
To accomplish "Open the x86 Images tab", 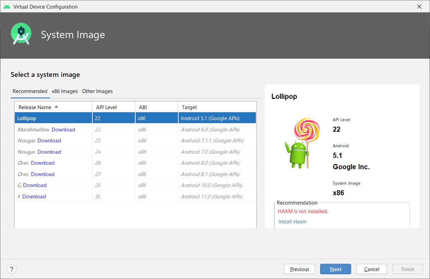I will coord(65,91).
